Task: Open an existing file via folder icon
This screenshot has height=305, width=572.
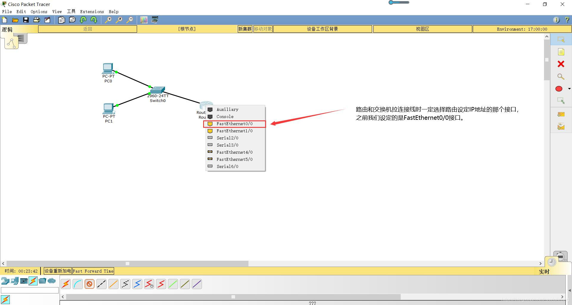Action: click(15, 20)
